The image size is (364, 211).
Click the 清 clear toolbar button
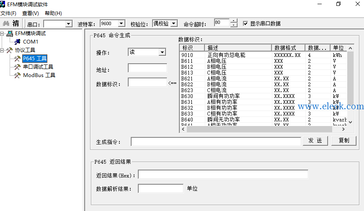click(x=16, y=23)
